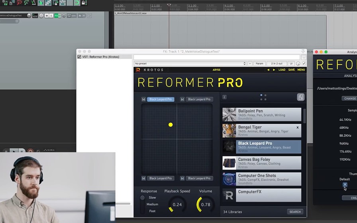Screen dimensions: 357x223
Task: Go to next preset with right arrow
Action: (x=274, y=70)
